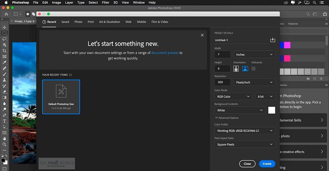
Task: Click the Create button
Action: [267, 164]
